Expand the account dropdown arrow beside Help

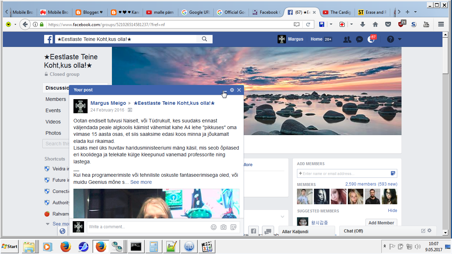[400, 40]
